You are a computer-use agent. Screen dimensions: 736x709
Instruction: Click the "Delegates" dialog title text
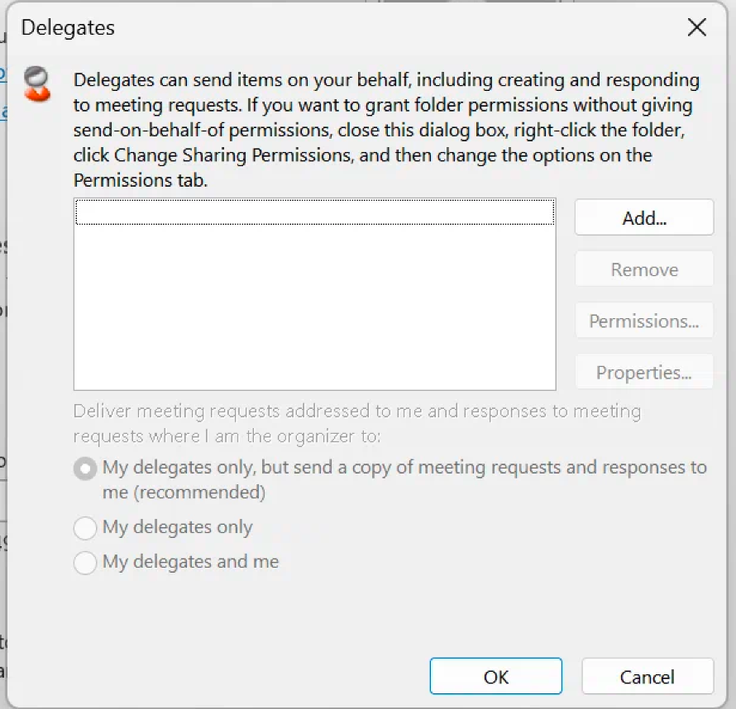[x=68, y=27]
